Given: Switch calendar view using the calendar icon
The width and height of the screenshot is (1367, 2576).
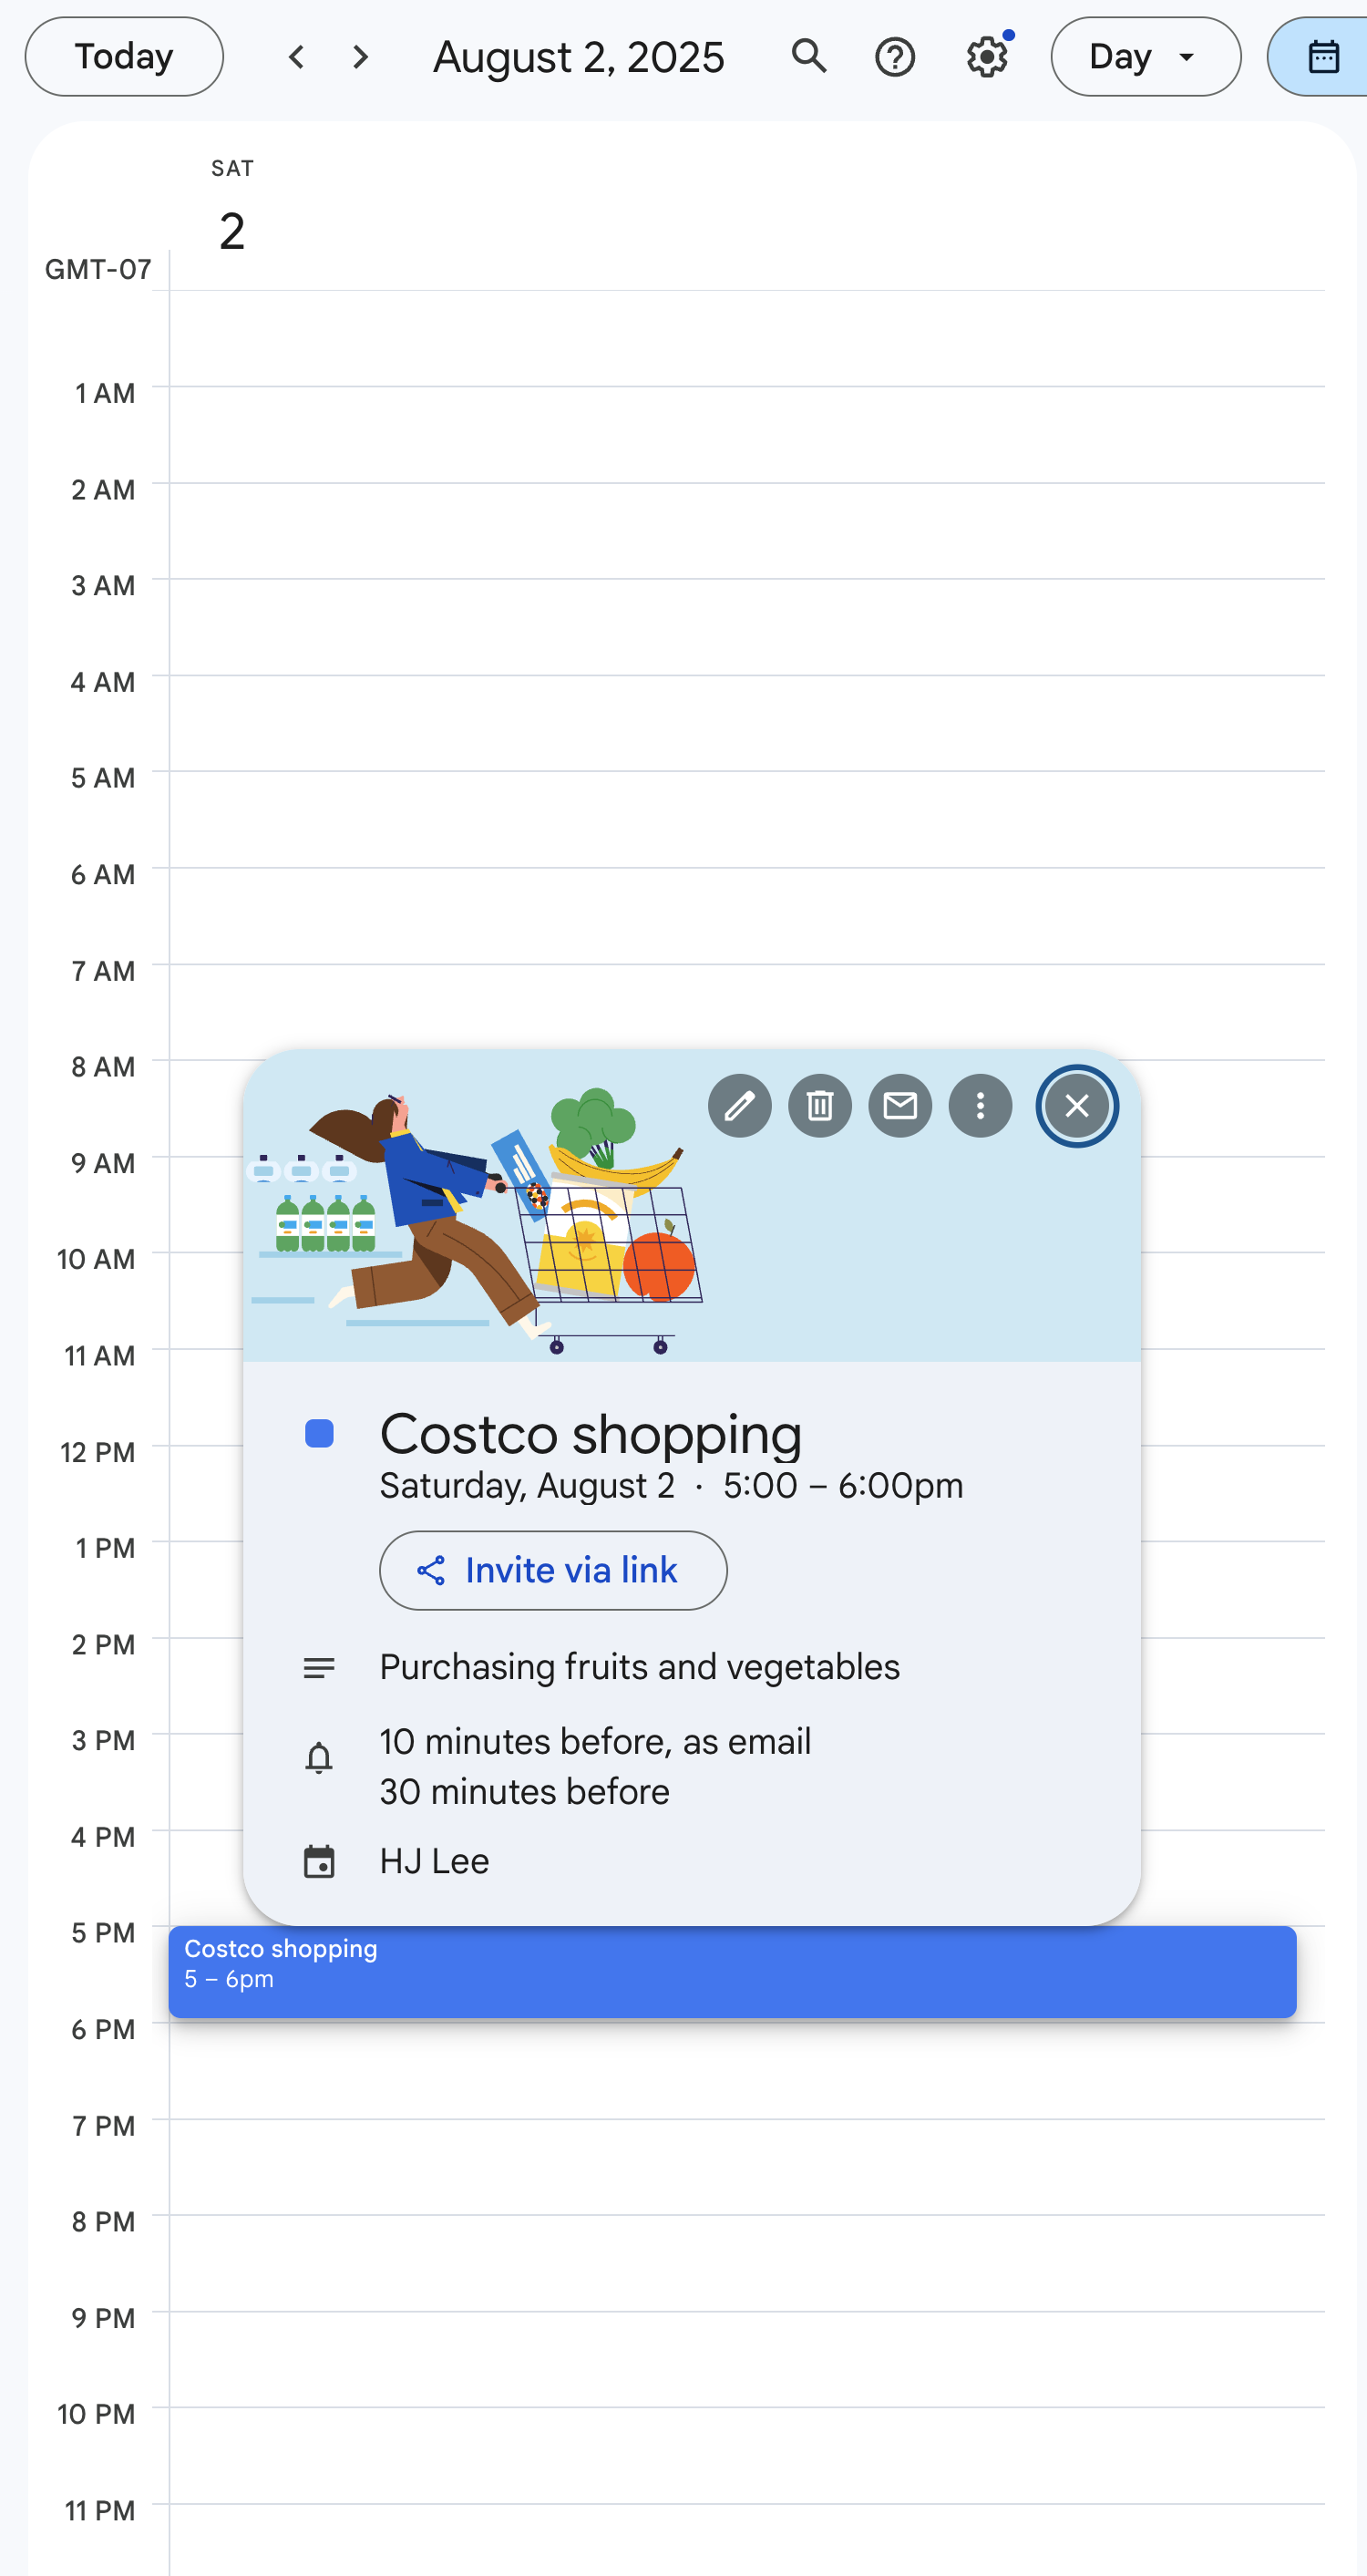Looking at the screenshot, I should pos(1322,57).
